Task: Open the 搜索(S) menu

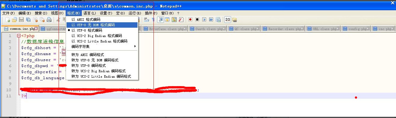Action: (x=41, y=13)
